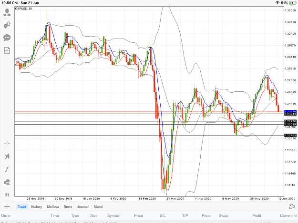
Task: Select the 1.22039 horizontal line price label
Action: click(290, 124)
